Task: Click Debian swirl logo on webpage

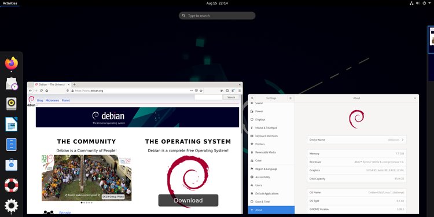Action: click(x=31, y=100)
